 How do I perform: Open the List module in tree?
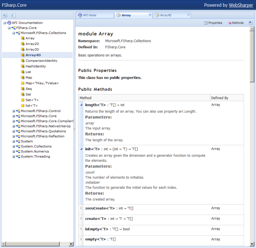[28, 72]
